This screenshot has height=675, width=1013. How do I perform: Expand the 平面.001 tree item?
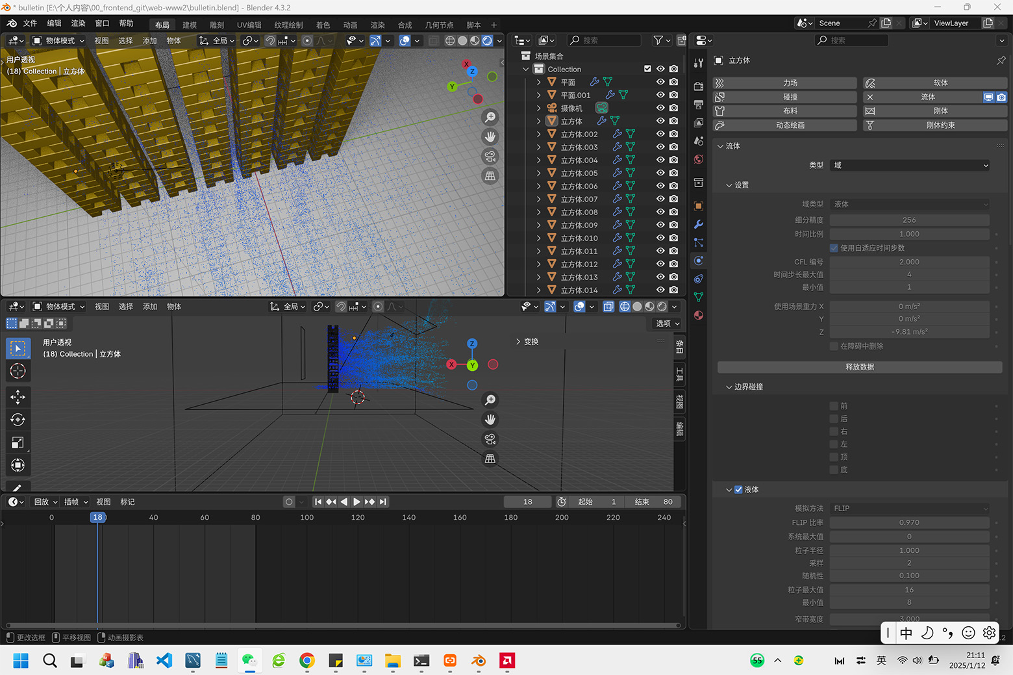(538, 95)
